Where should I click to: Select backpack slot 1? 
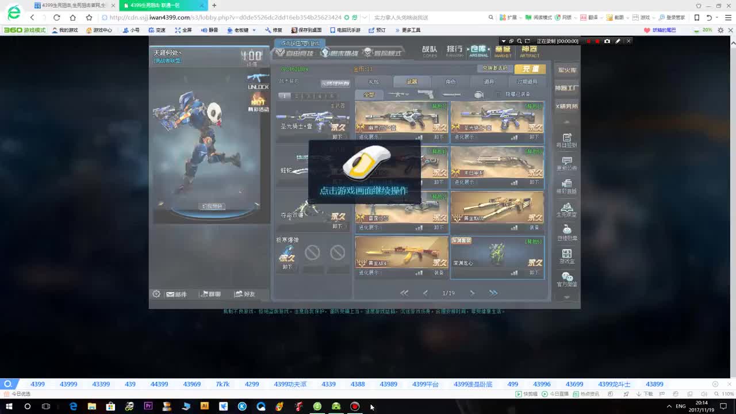(x=284, y=96)
